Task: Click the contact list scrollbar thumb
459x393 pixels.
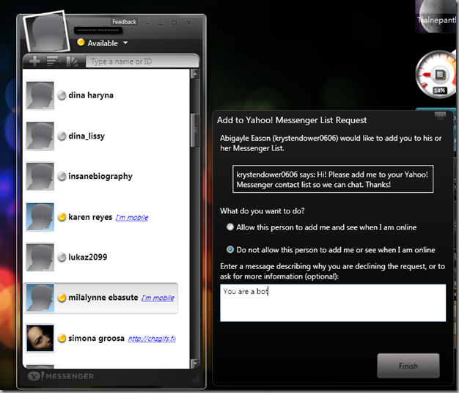Action: pyautogui.click(x=194, y=131)
